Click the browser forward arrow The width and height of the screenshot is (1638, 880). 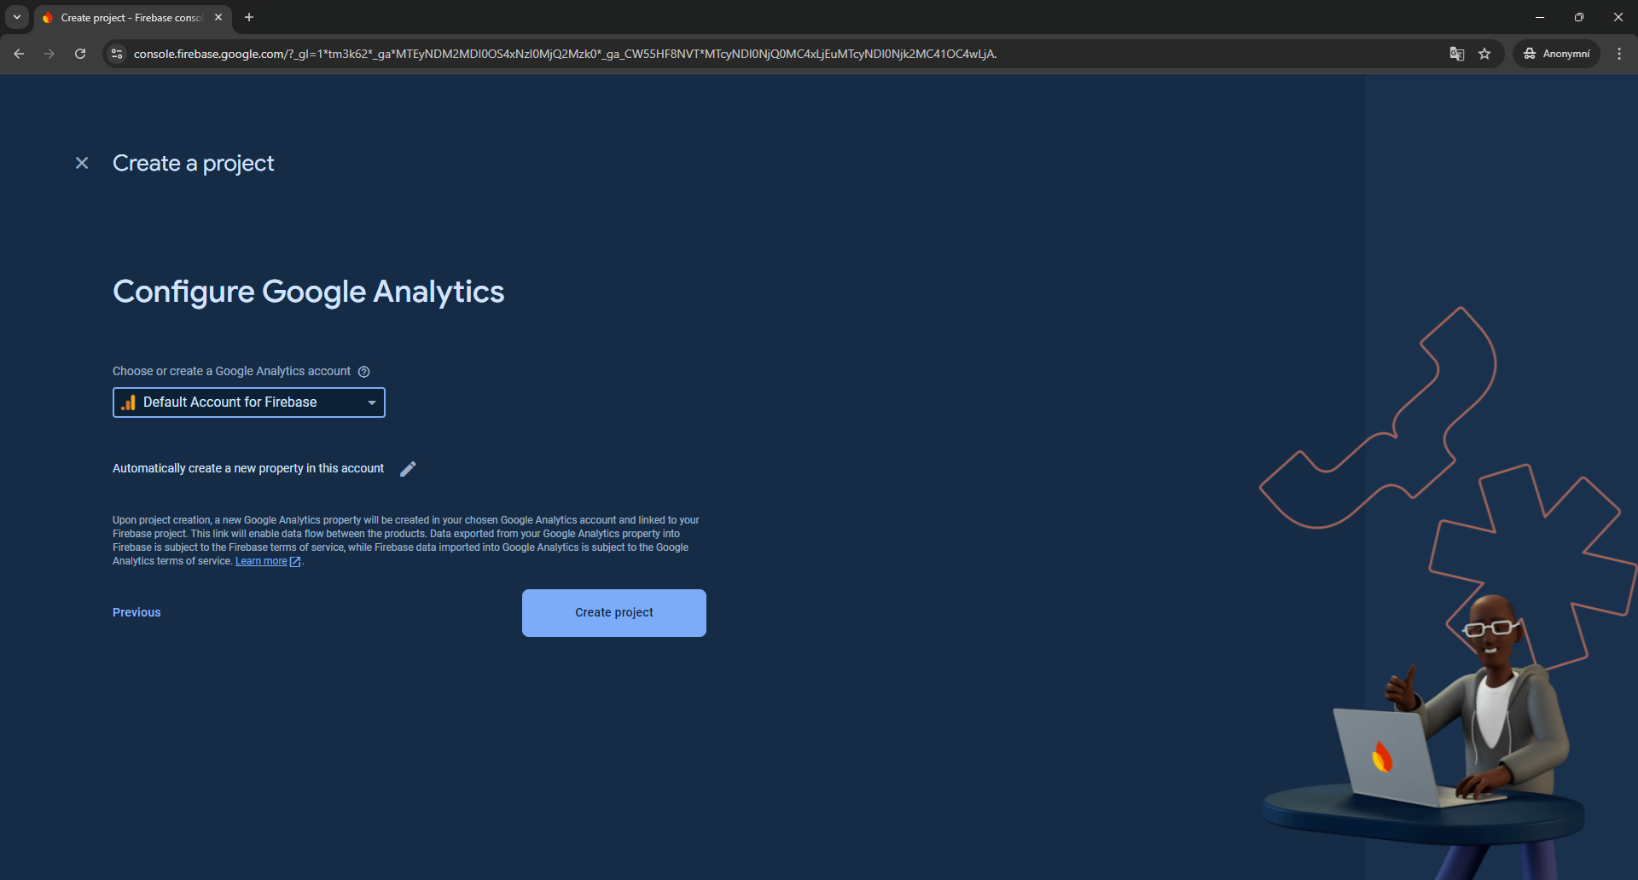[x=49, y=54]
